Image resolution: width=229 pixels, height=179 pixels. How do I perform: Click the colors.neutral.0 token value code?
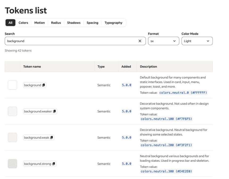point(183,93)
